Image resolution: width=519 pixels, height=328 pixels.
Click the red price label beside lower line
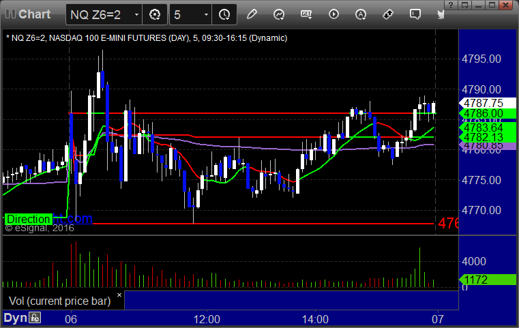[x=448, y=224]
